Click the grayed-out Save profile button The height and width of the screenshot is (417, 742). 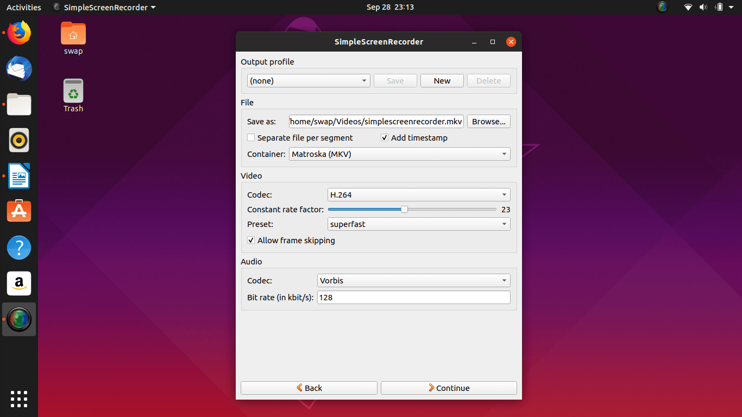(395, 81)
